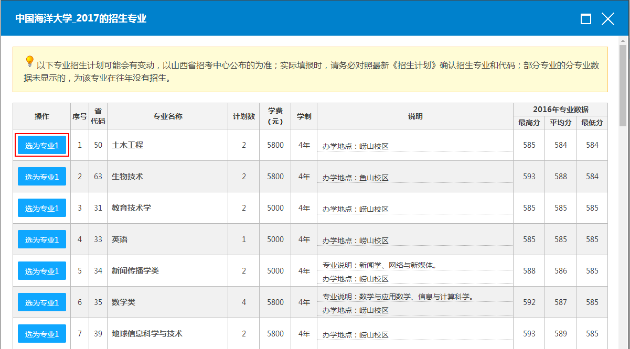
Task: Click the 数学类 专业说明 text
Action: tap(398, 297)
